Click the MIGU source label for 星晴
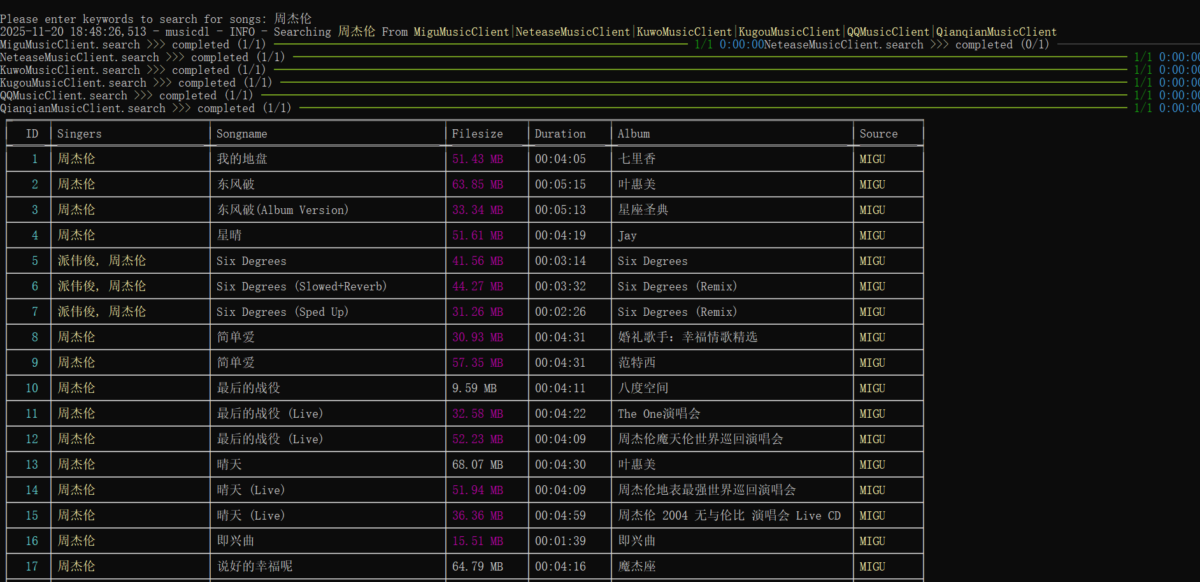The width and height of the screenshot is (1200, 582). [x=871, y=235]
